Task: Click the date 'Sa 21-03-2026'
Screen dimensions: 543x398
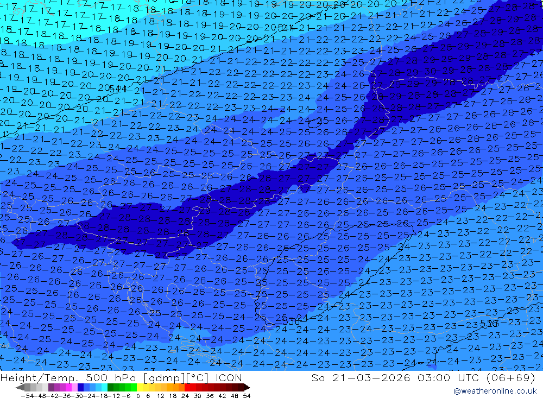Action: [x=361, y=378]
